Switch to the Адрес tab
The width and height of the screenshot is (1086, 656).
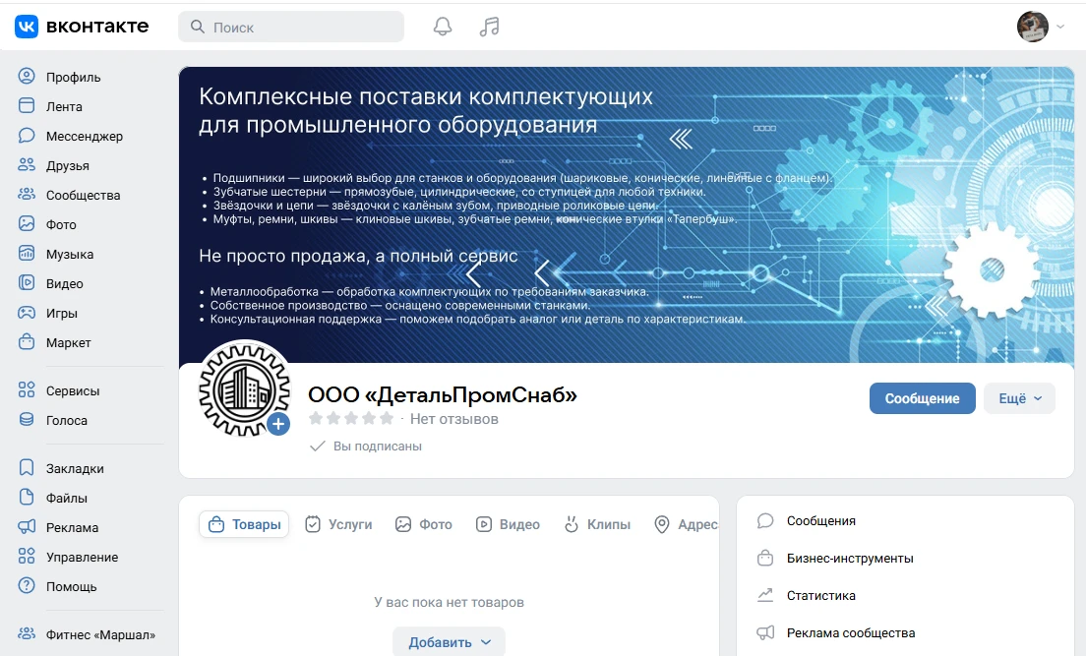pos(686,524)
